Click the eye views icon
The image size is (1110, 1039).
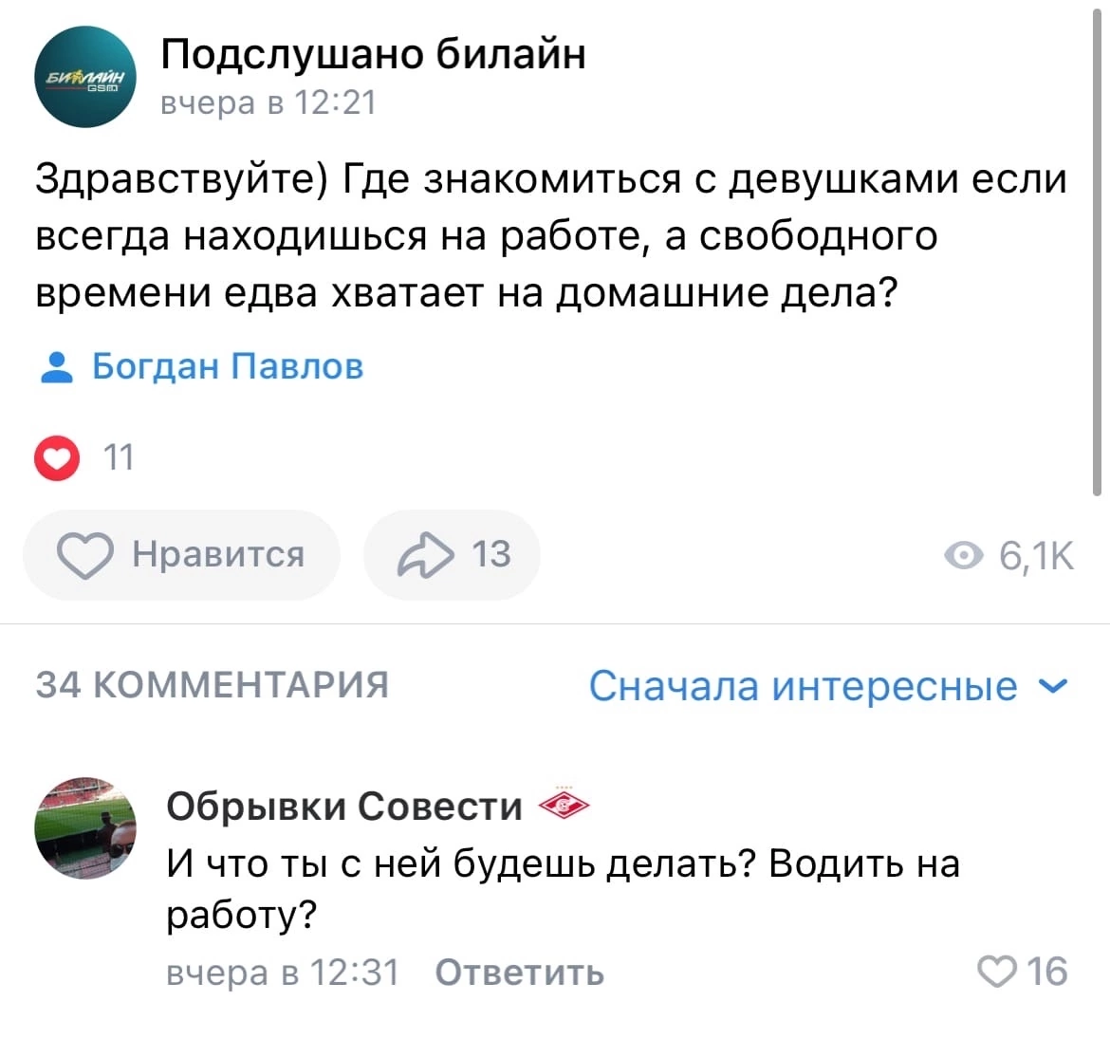coord(964,556)
